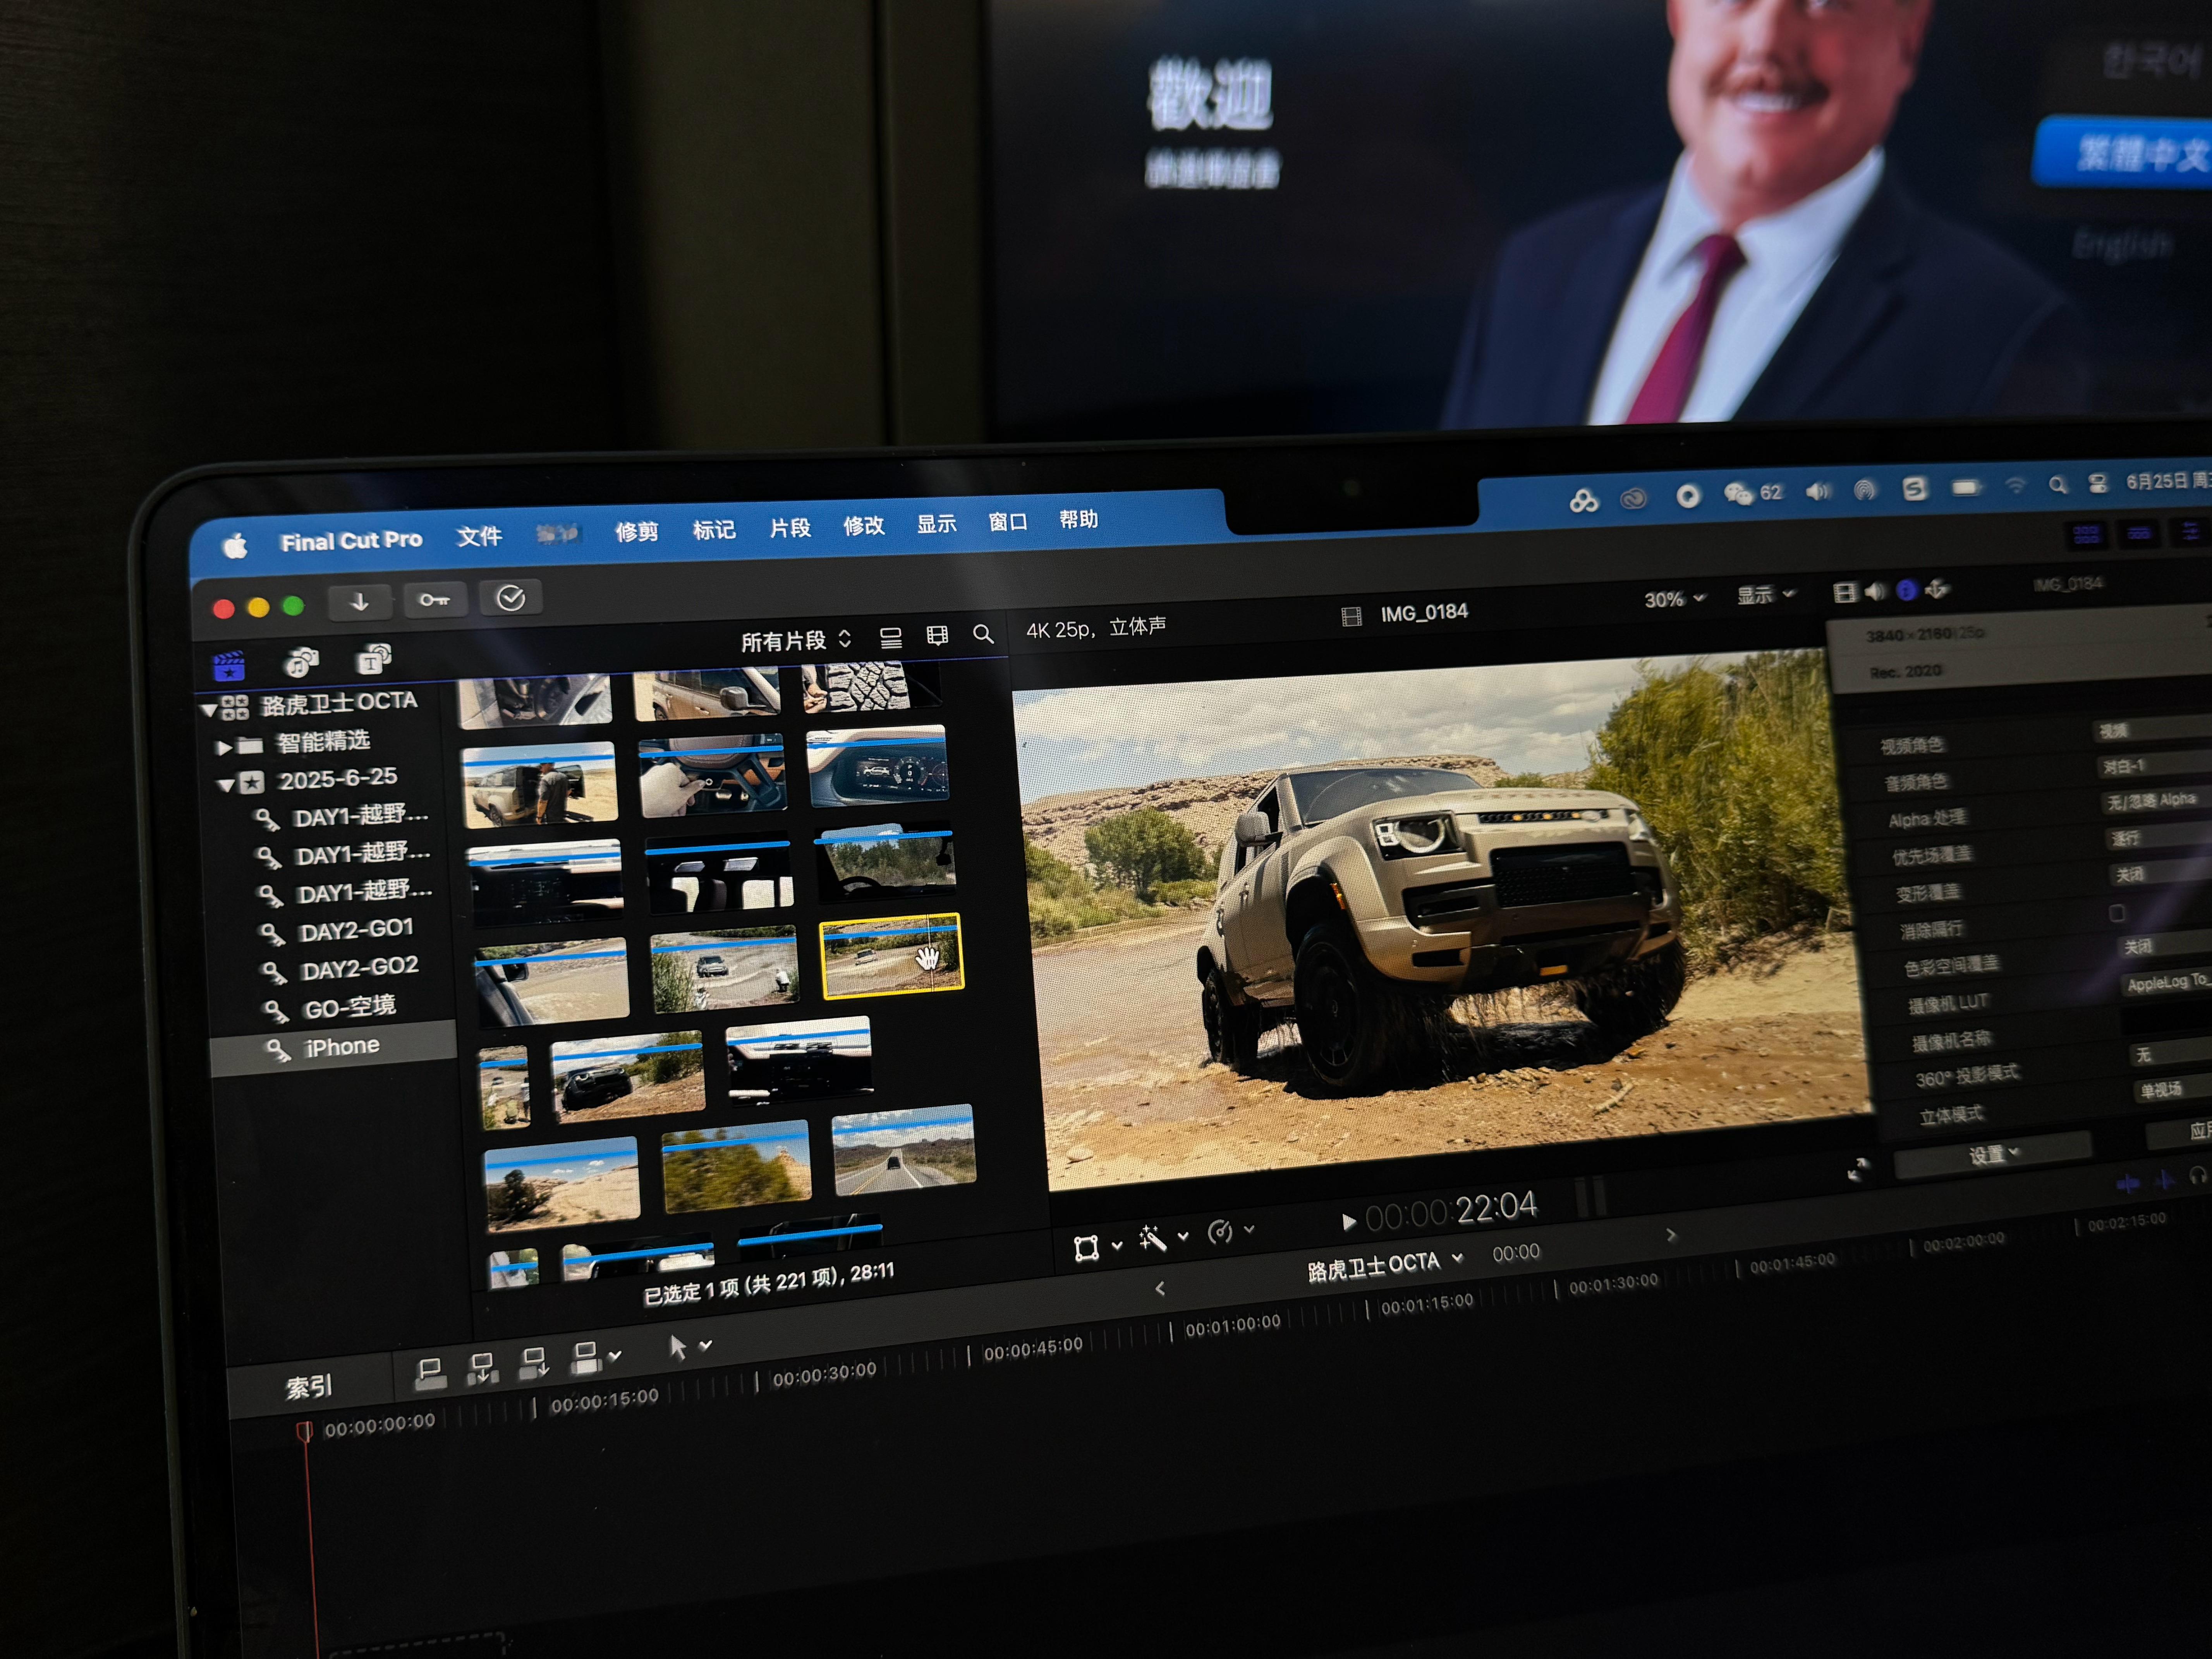Click overwrite clip edit icon
This screenshot has width=2212, height=1659.
(x=585, y=1358)
